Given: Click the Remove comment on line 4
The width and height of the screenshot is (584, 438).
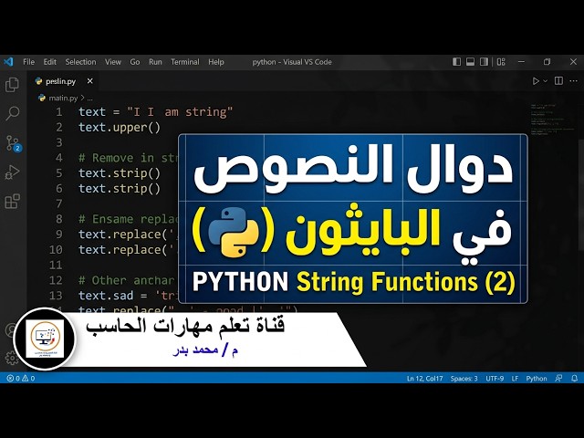Looking at the screenshot, I should click(129, 158).
